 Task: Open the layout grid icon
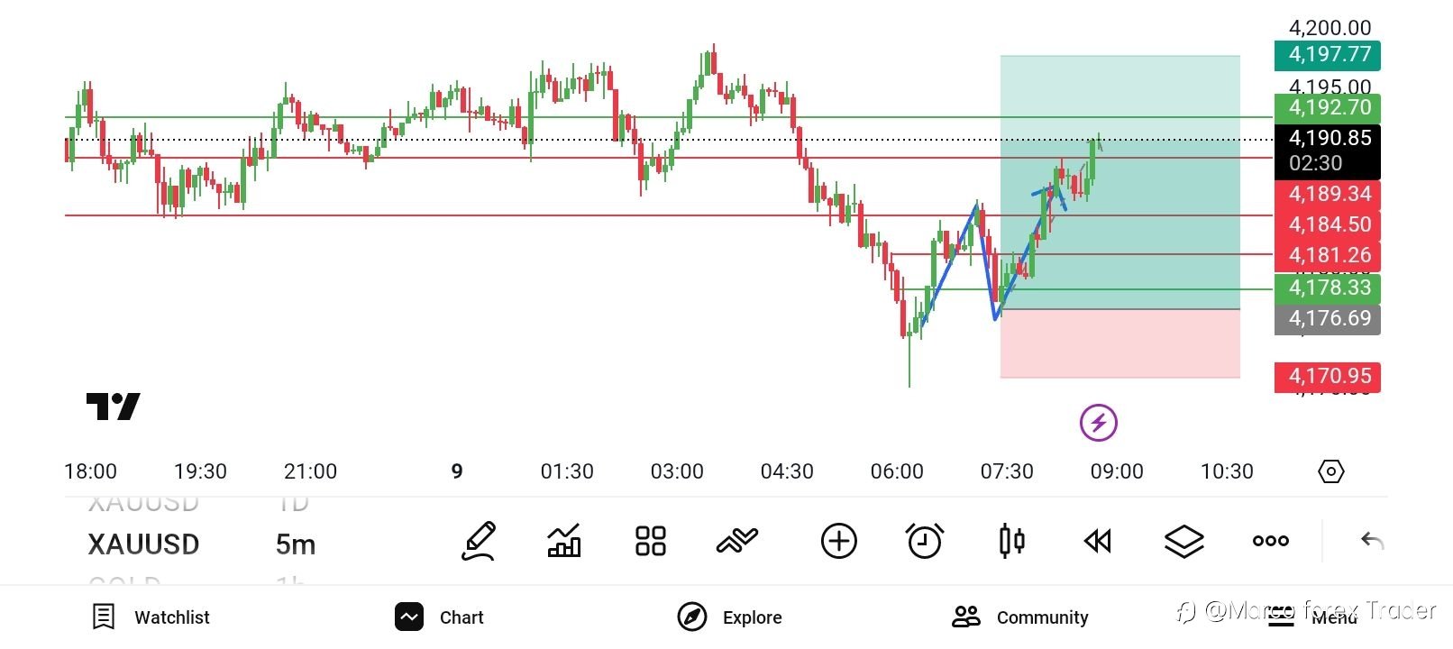pyautogui.click(x=651, y=541)
